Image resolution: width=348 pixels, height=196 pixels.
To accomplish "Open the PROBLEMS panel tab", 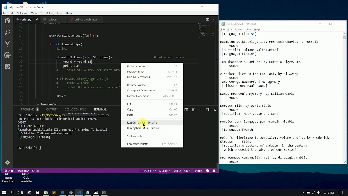I will point(30,109).
